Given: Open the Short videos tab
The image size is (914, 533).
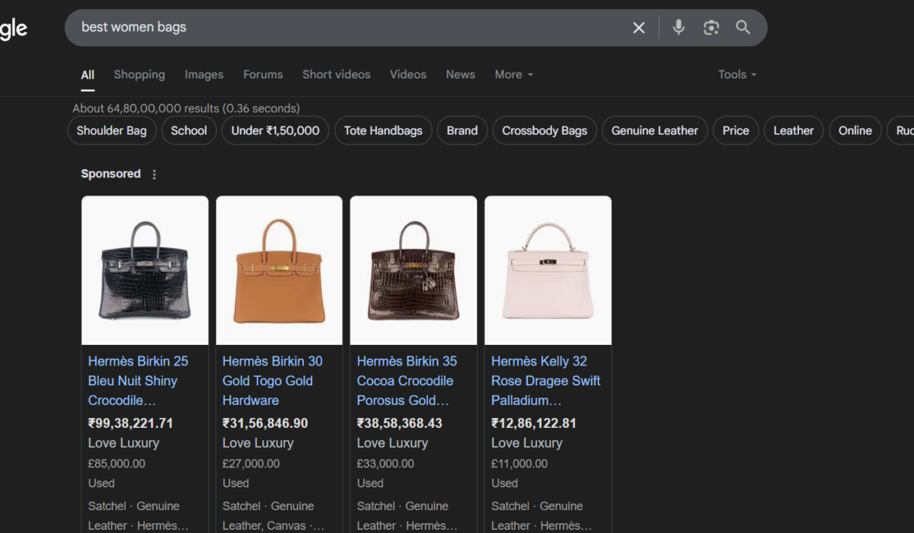Looking at the screenshot, I should (336, 75).
